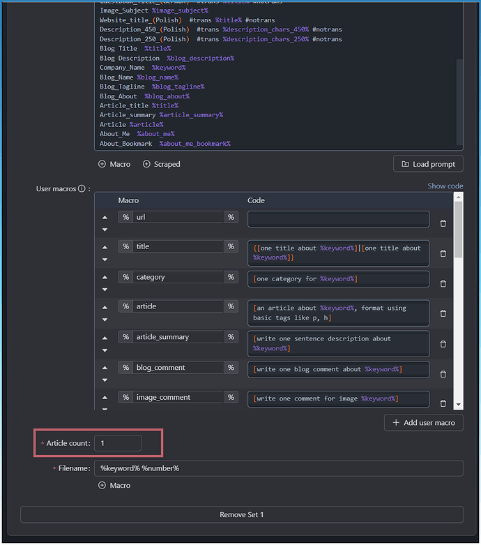Move the title macro up
The width and height of the screenshot is (481, 545).
(105, 247)
